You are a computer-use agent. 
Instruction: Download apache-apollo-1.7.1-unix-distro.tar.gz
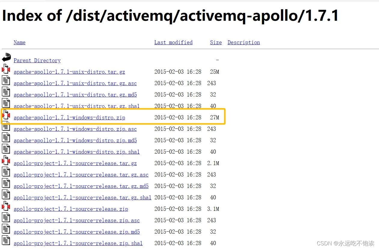(69, 72)
